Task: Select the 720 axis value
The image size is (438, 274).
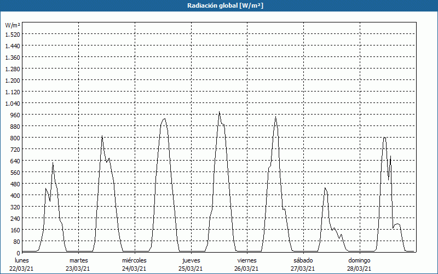Action: 15,149
